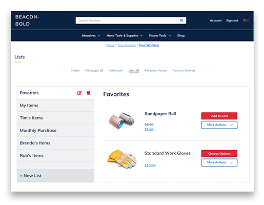Delete Favorites list using trash icon
This screenshot has height=205, width=264.
[88, 93]
